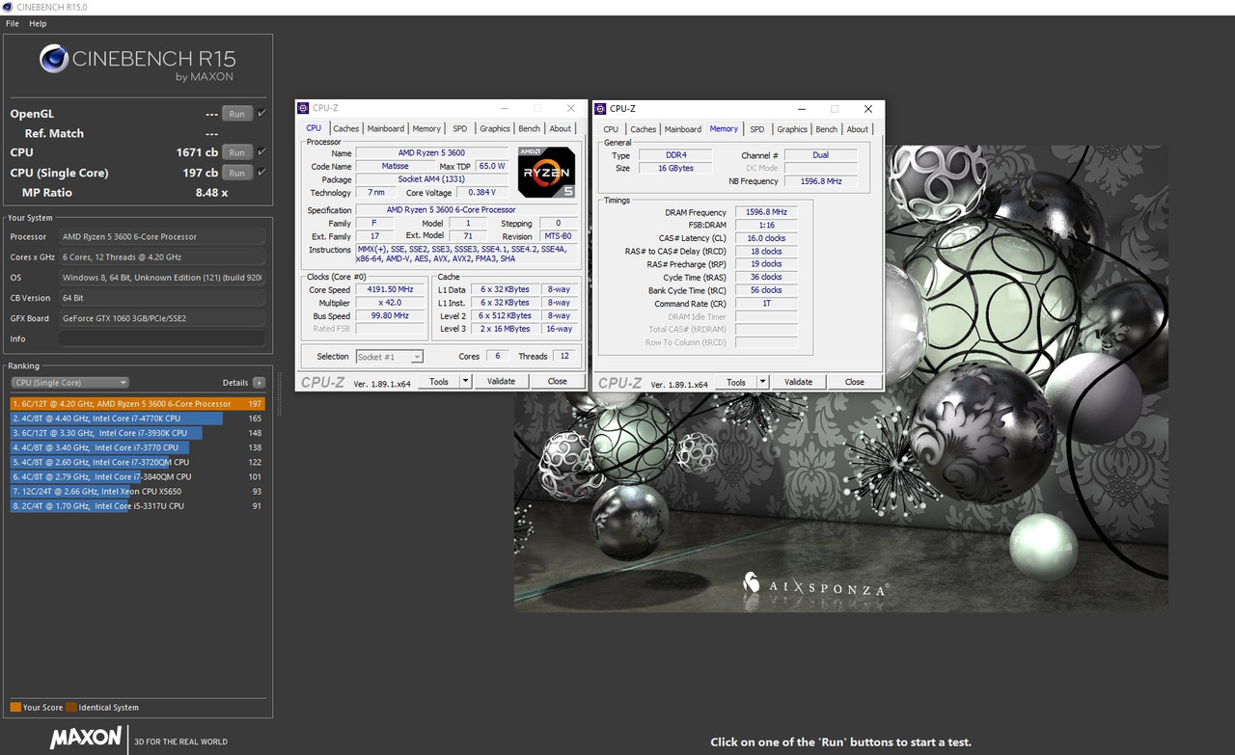Switch to Mainboard tab in right CPU-Z
Viewport: 1235px width, 755px height.
683,129
